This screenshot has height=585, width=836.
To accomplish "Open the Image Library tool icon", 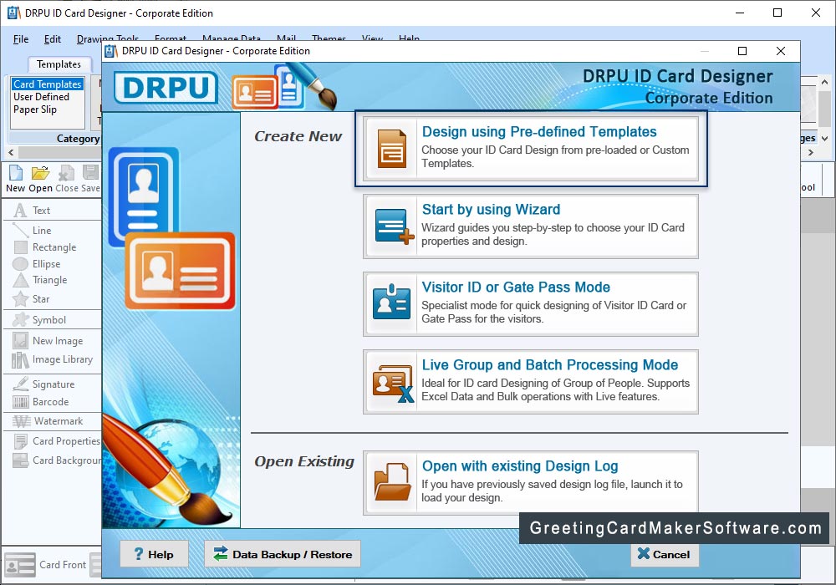I will coord(20,360).
